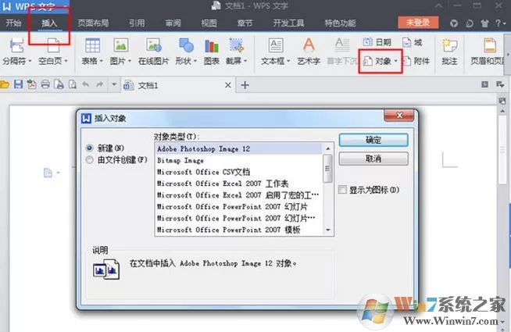Select Bitmap Image in object list
This screenshot has width=511, height=332.
pos(180,160)
